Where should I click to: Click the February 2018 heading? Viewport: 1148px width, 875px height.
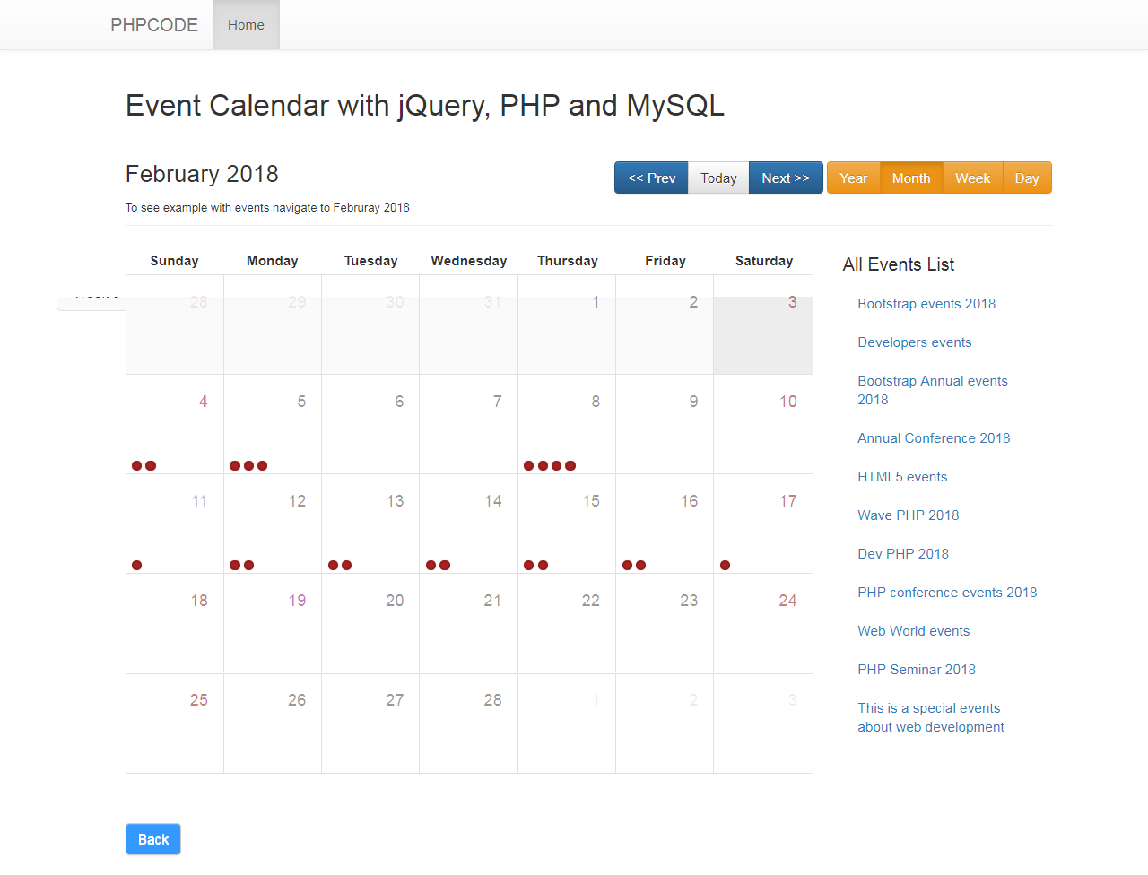[x=202, y=174]
